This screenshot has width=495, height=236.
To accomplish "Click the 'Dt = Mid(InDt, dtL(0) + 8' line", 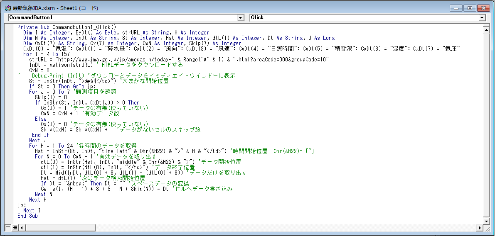I will click(x=144, y=173).
